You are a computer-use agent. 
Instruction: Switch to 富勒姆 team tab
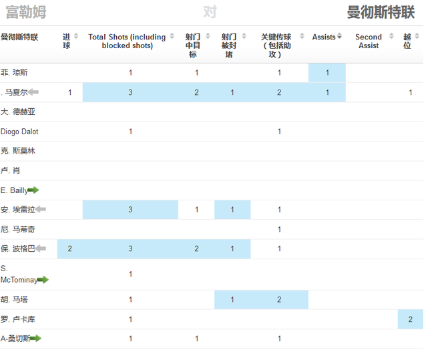26,13
